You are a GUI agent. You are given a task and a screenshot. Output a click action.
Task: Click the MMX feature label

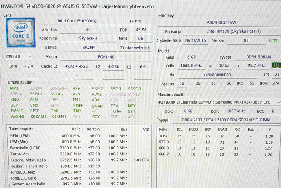14,88
